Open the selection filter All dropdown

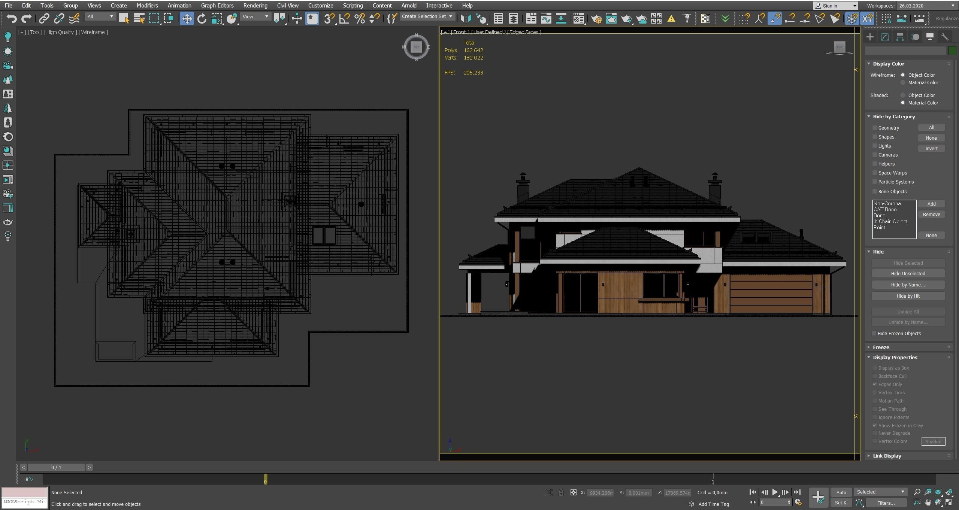[x=100, y=17]
